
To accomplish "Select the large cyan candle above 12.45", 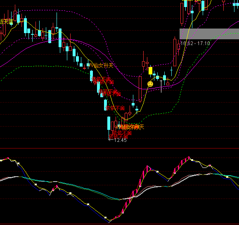I will [x=109, y=123].
